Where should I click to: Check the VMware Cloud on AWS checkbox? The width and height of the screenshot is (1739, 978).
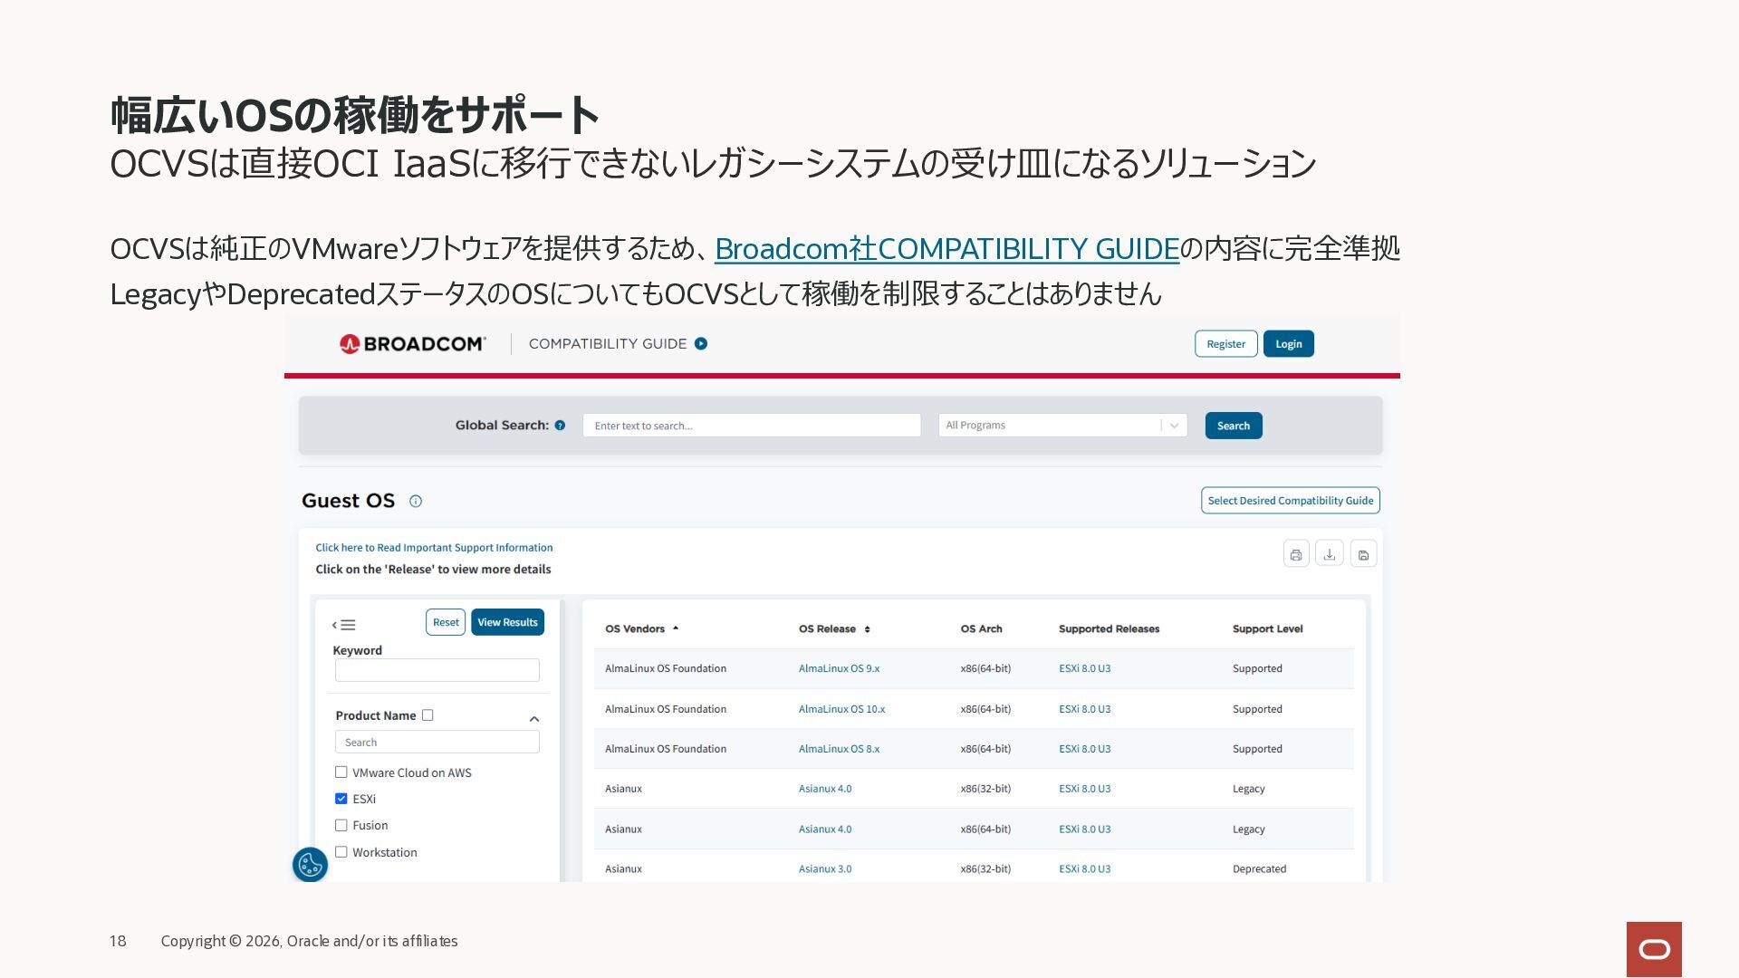[x=341, y=772]
